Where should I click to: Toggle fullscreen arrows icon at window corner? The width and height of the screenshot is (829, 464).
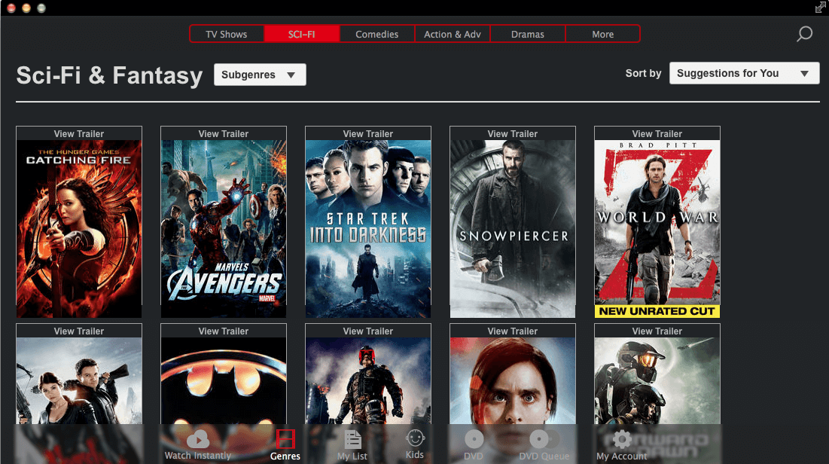tap(821, 7)
